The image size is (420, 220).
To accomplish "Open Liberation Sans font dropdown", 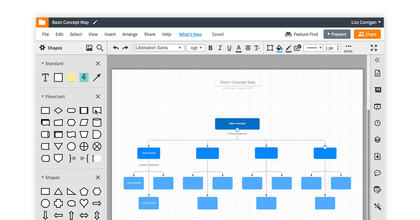I will 159,48.
